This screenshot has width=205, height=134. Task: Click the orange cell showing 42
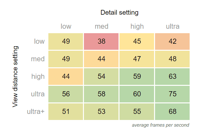click(172, 41)
